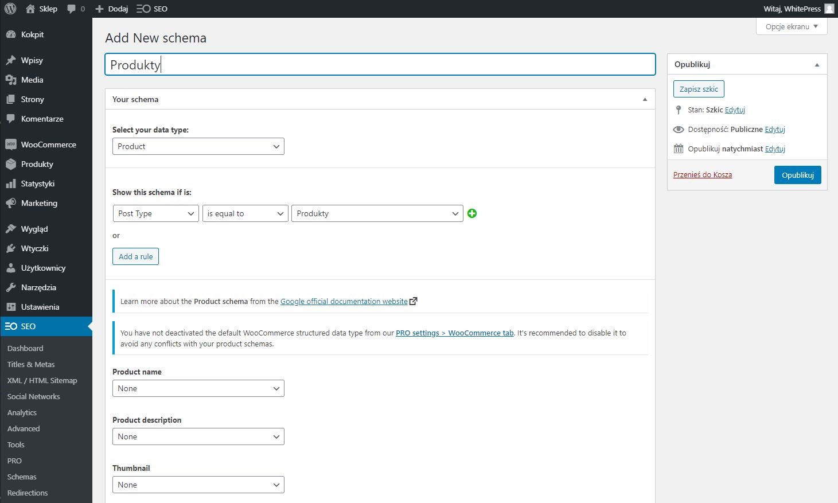Click the Witaj, WhitePress account text

[792, 9]
